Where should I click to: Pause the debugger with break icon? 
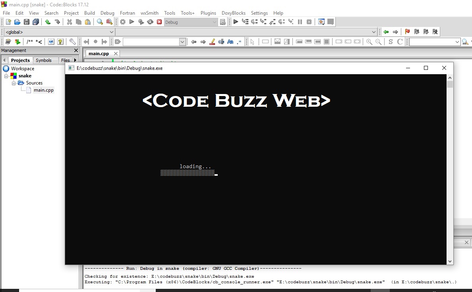point(300,22)
